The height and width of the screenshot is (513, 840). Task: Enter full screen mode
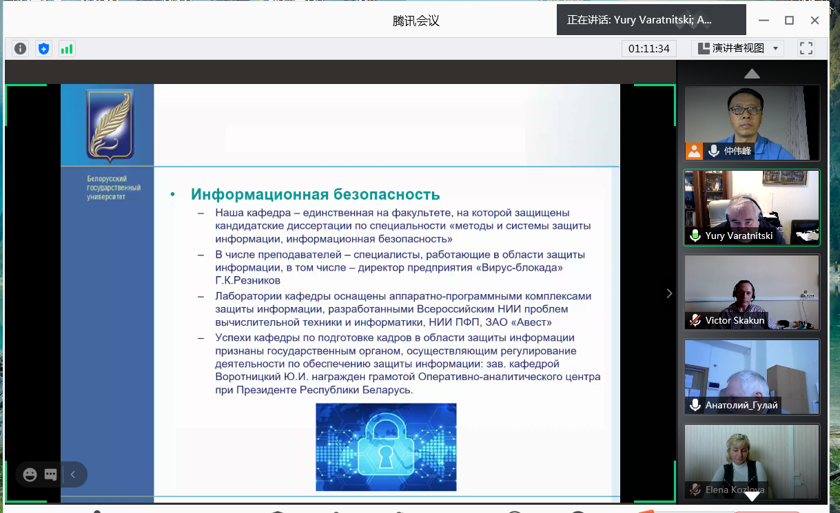[806, 48]
